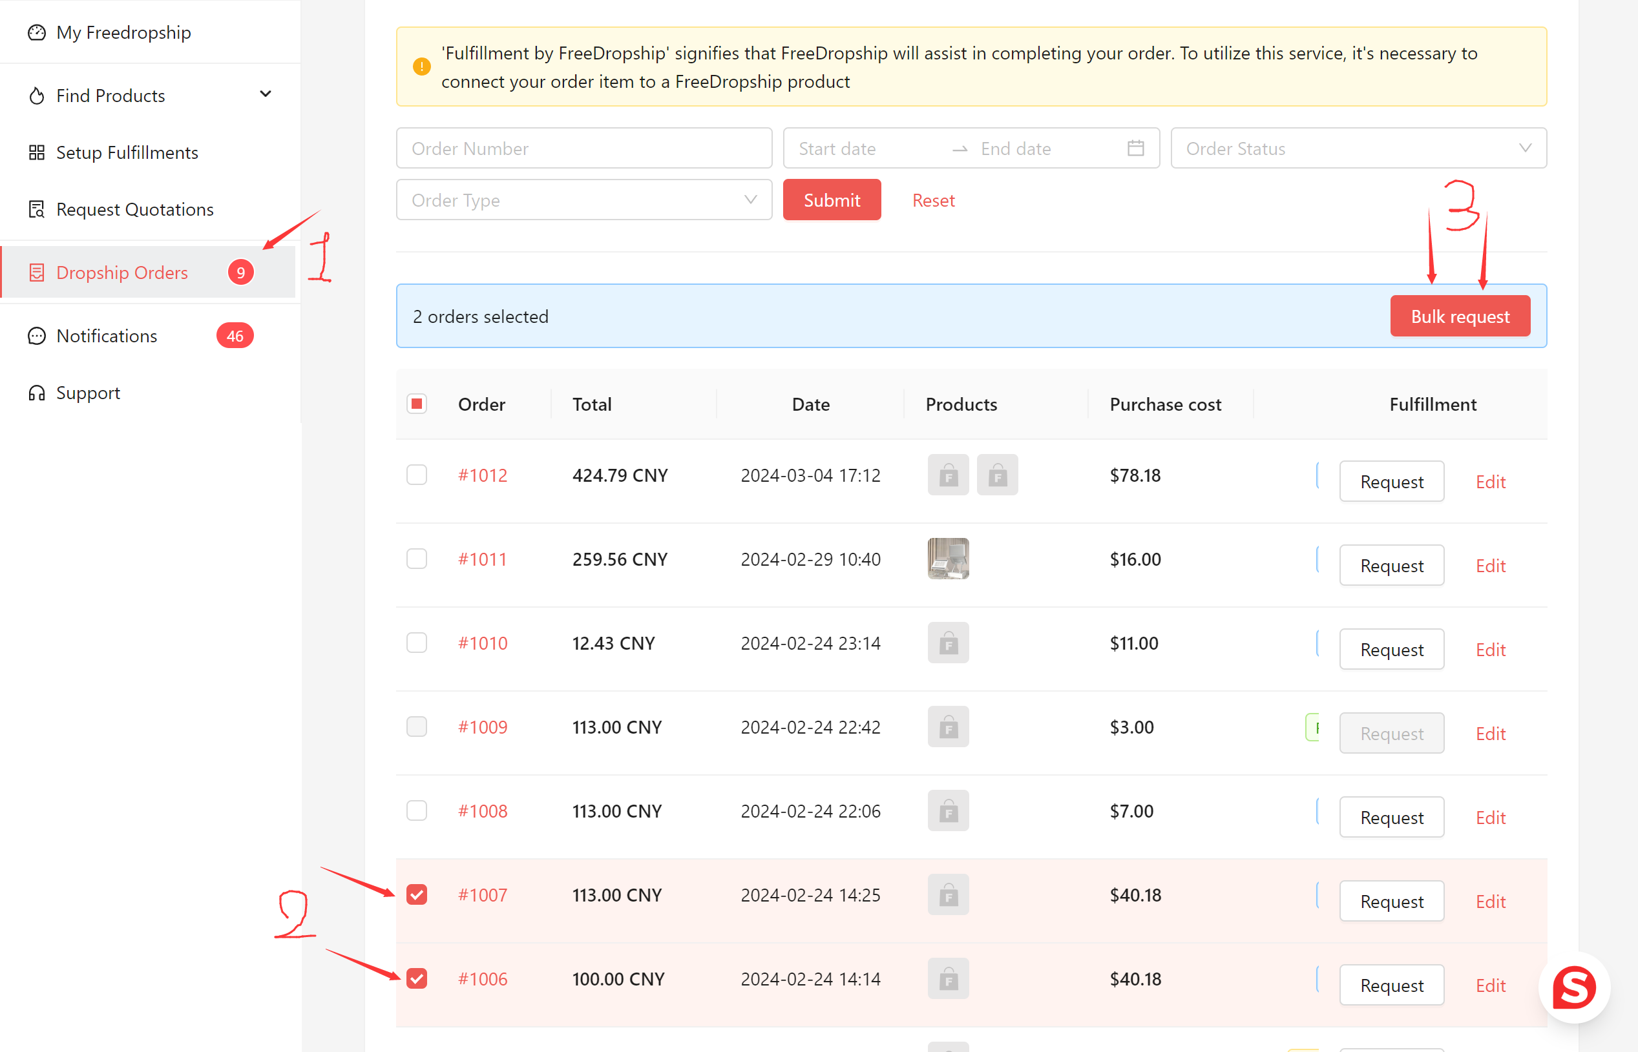Viewport: 1638px width, 1052px height.
Task: Click the Reset link
Action: pyautogui.click(x=934, y=200)
